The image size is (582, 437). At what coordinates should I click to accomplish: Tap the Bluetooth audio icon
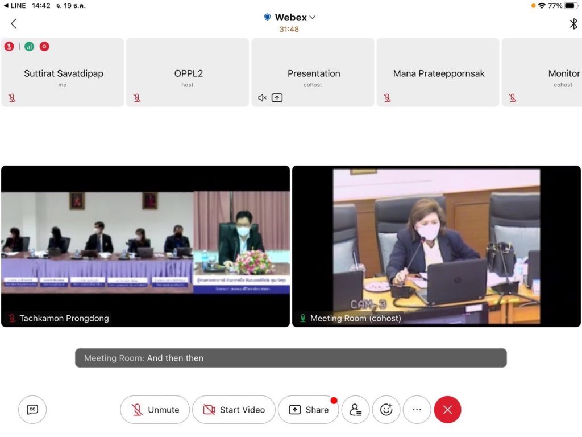tap(573, 23)
